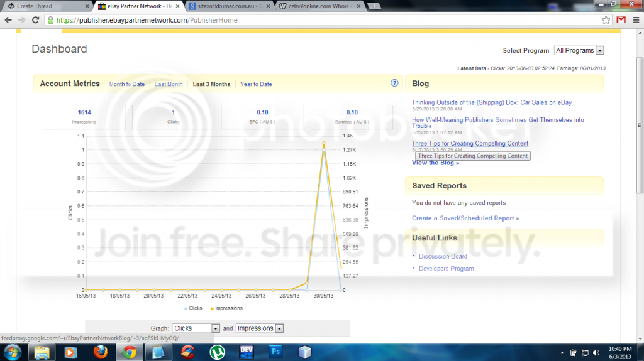The height and width of the screenshot is (361, 644).
Task: Open Firefox from the taskbar
Action: (x=100, y=352)
